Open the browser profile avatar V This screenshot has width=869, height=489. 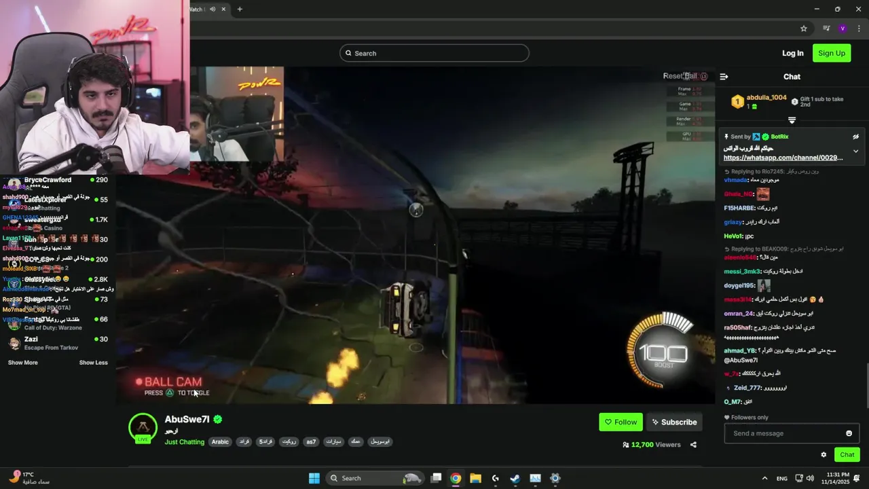[843, 29]
